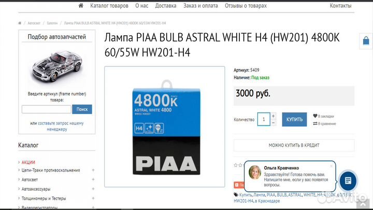The width and height of the screenshot is (373, 210).
Task: Click the WHITE tag link
Action: tap(309, 195)
